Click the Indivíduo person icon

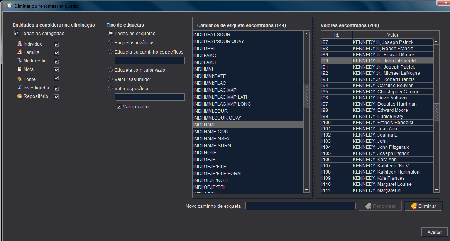tap(20, 44)
